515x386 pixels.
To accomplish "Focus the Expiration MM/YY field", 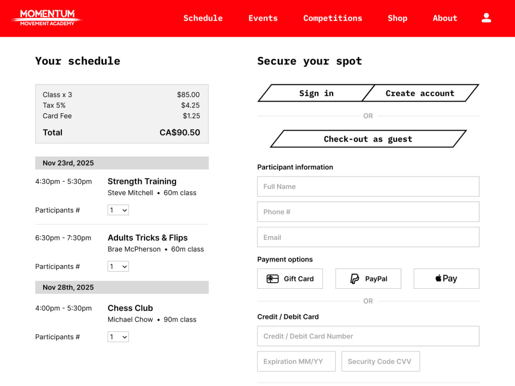I will pyautogui.click(x=296, y=361).
